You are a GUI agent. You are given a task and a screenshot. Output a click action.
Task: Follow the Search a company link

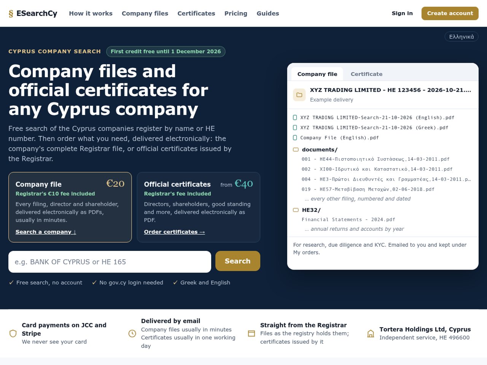46,232
